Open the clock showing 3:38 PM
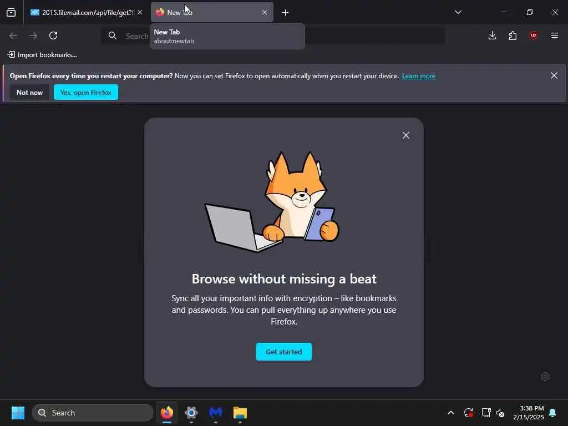 pyautogui.click(x=529, y=413)
